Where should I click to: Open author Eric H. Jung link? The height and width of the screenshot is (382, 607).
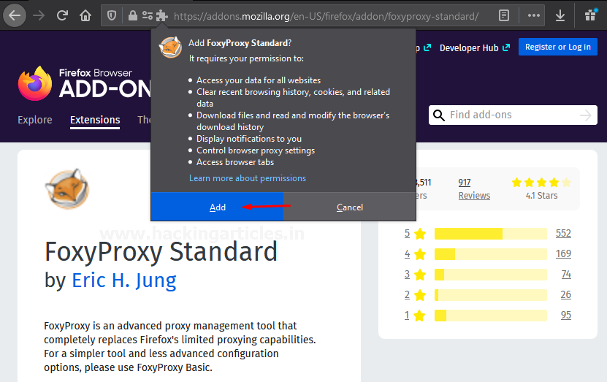click(x=124, y=280)
